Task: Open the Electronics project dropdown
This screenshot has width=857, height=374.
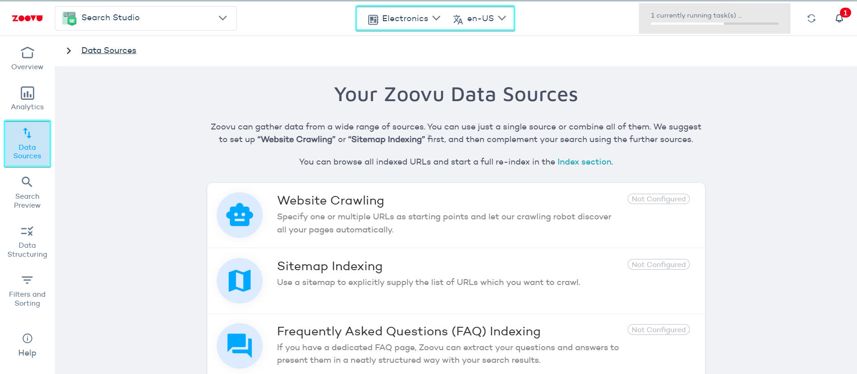Action: coord(404,18)
